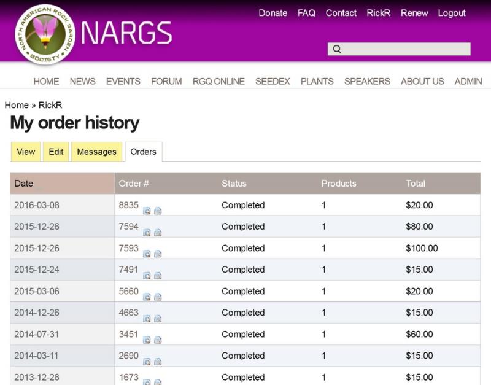The image size is (491, 385).
Task: View order 5660 using its magnifier icon
Action: (x=147, y=297)
